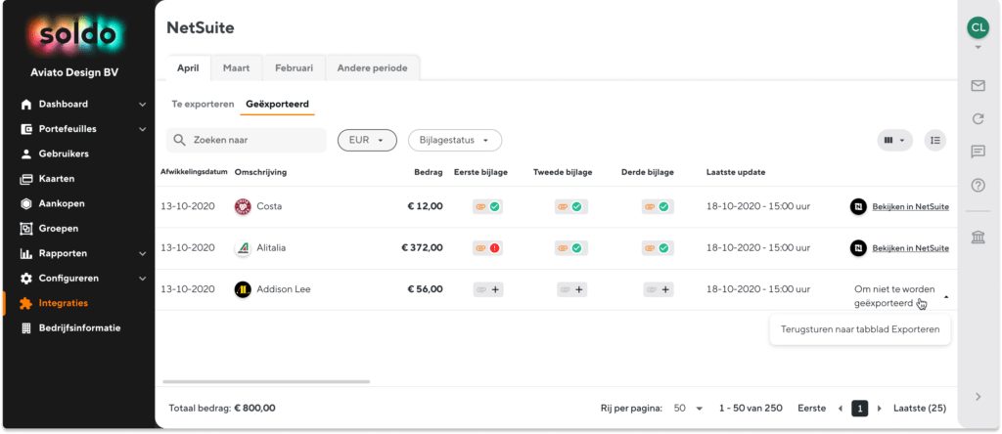The width and height of the screenshot is (1002, 434).
Task: Click the previous page arrow
Action: [841, 409]
